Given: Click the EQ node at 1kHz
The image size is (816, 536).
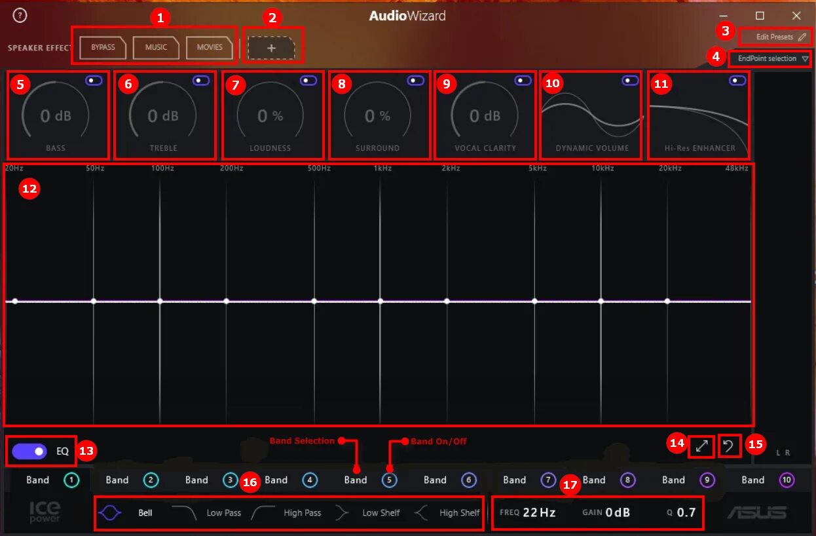Looking at the screenshot, I should click(380, 301).
